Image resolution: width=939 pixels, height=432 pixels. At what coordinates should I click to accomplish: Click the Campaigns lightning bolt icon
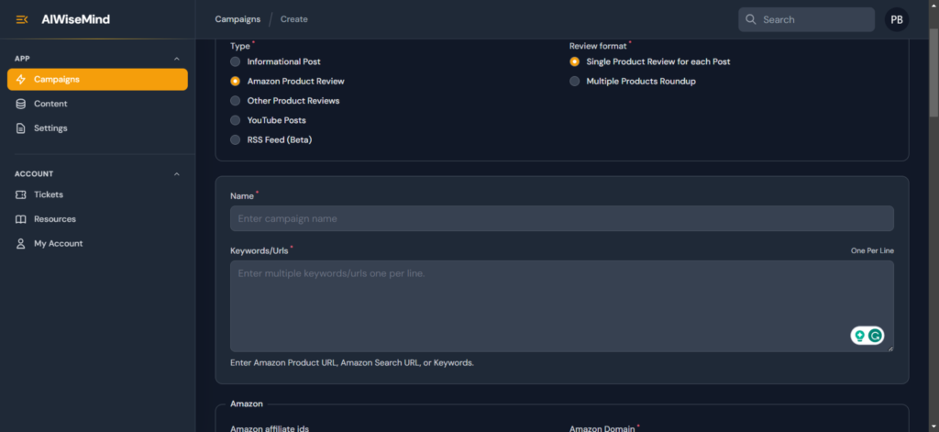21,80
